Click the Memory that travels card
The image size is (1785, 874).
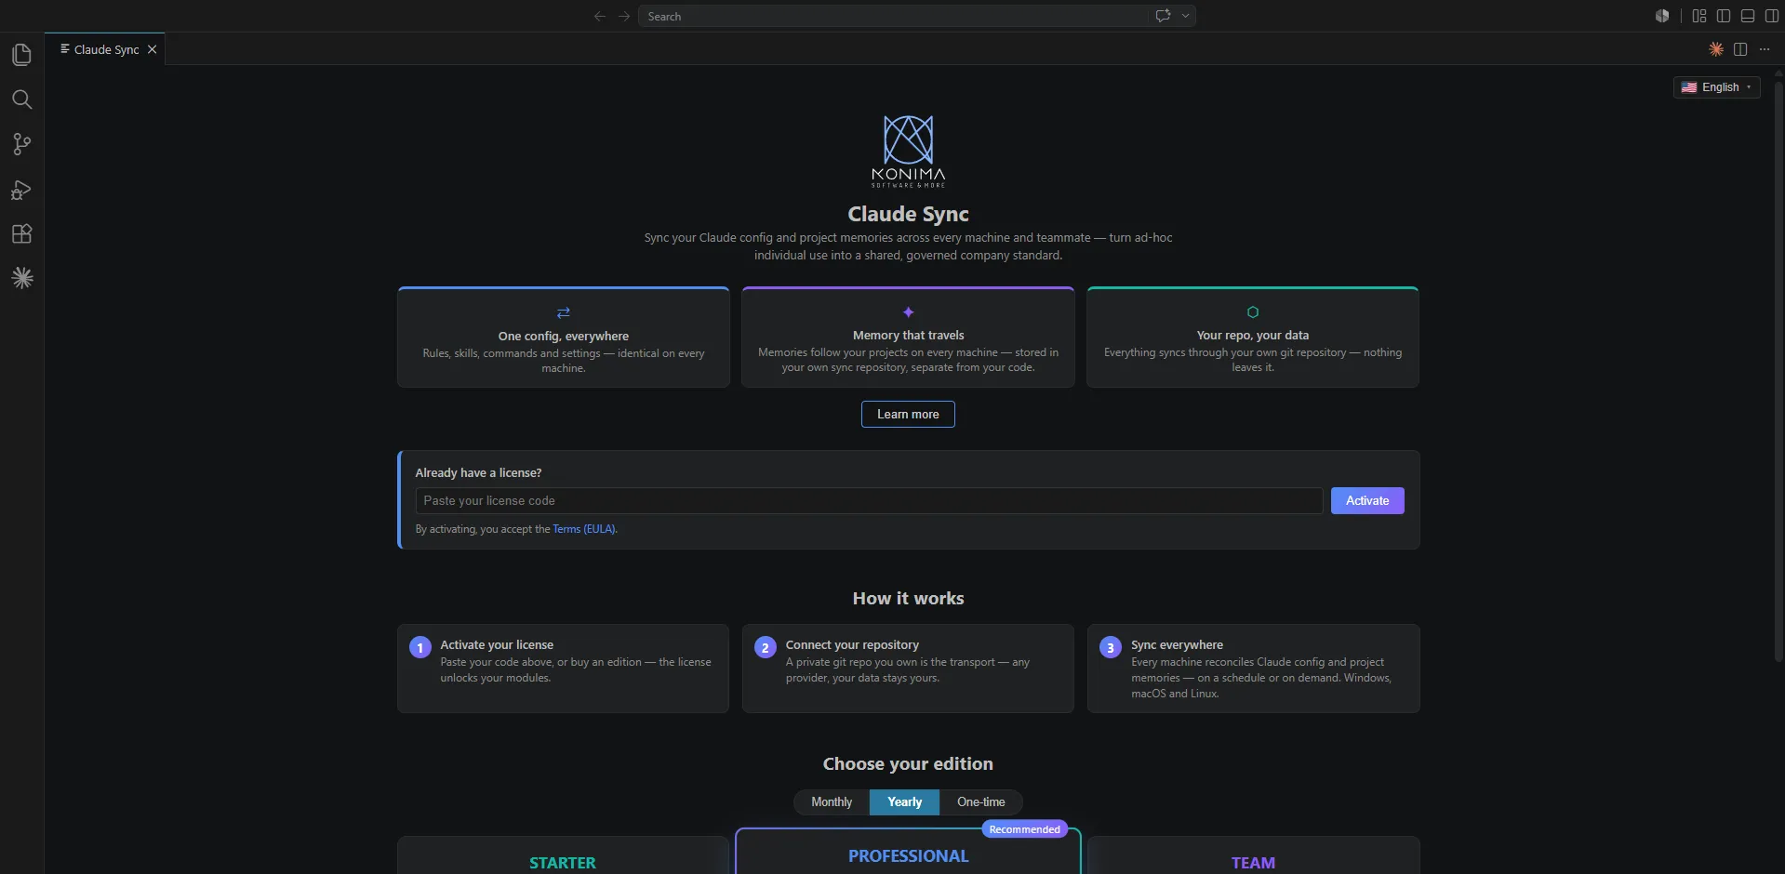point(908,338)
